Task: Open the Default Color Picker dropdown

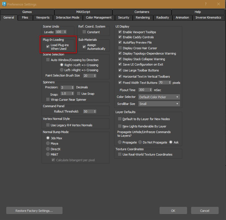Action: click(x=159, y=97)
